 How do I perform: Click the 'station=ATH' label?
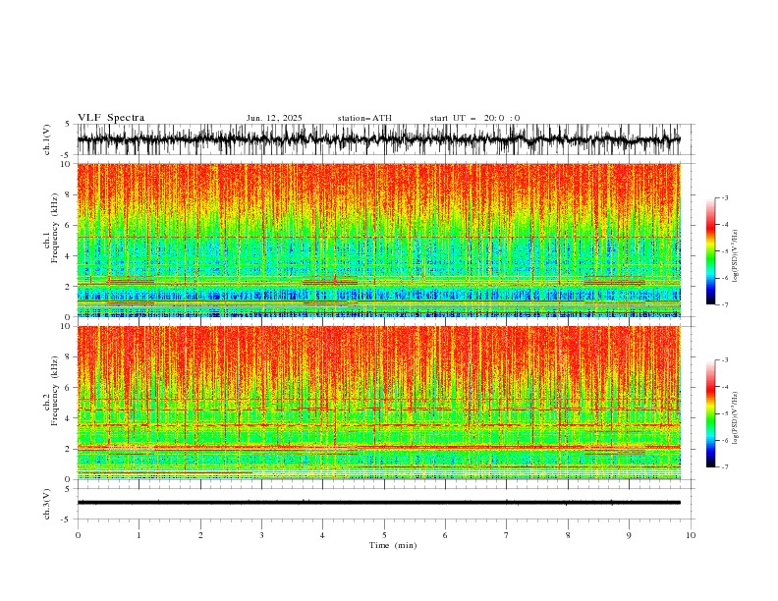(x=364, y=118)
